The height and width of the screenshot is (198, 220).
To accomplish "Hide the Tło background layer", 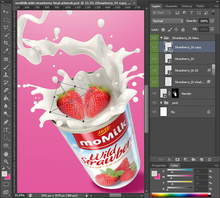I will [x=154, y=112].
